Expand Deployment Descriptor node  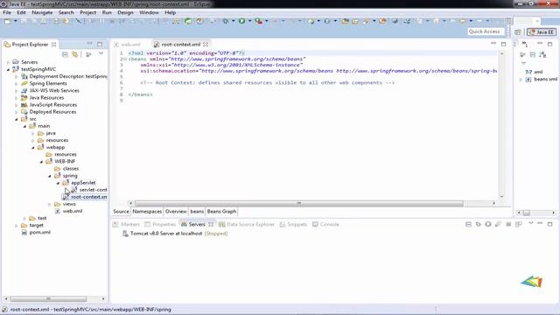pyautogui.click(x=17, y=76)
